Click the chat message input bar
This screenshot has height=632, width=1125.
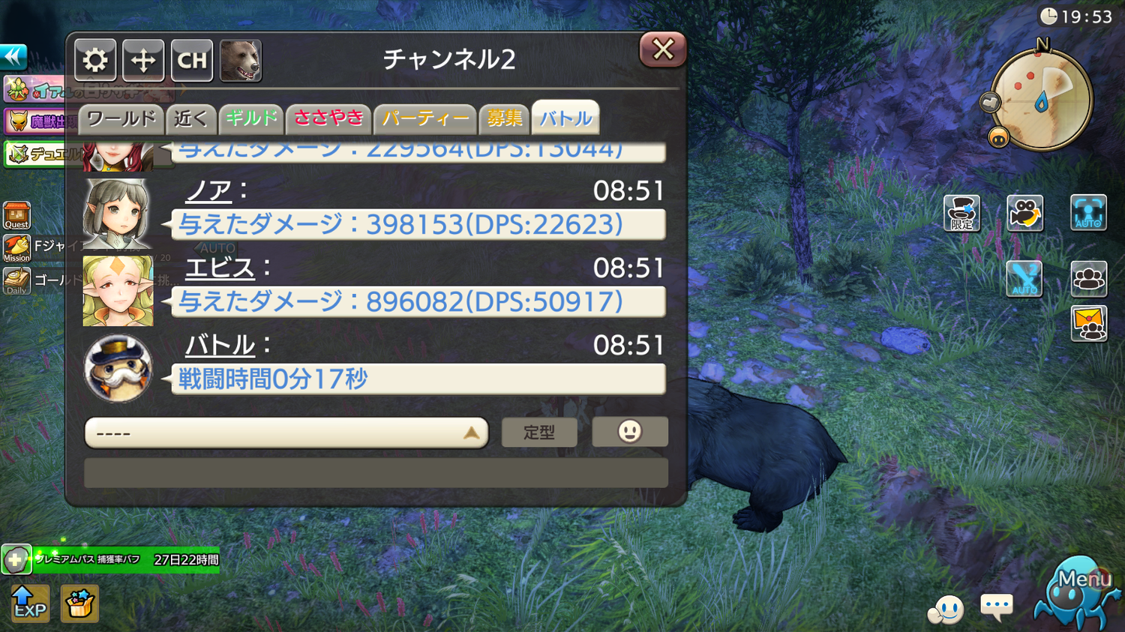click(x=376, y=474)
